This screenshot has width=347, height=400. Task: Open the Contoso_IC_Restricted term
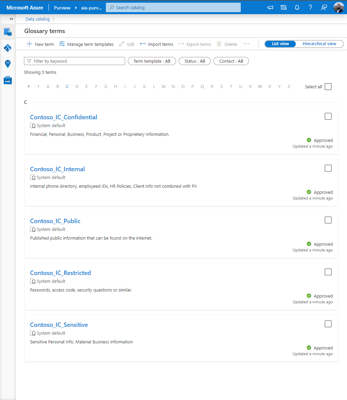60,273
